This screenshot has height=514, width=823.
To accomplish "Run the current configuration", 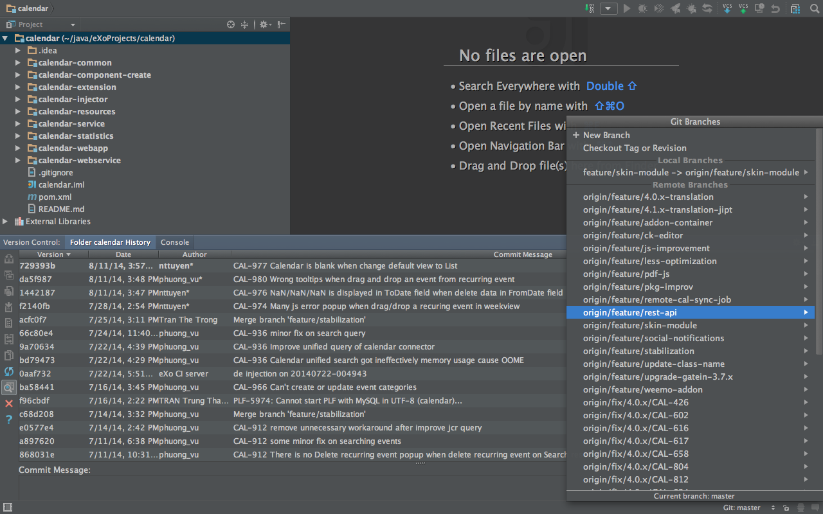I will [627, 8].
